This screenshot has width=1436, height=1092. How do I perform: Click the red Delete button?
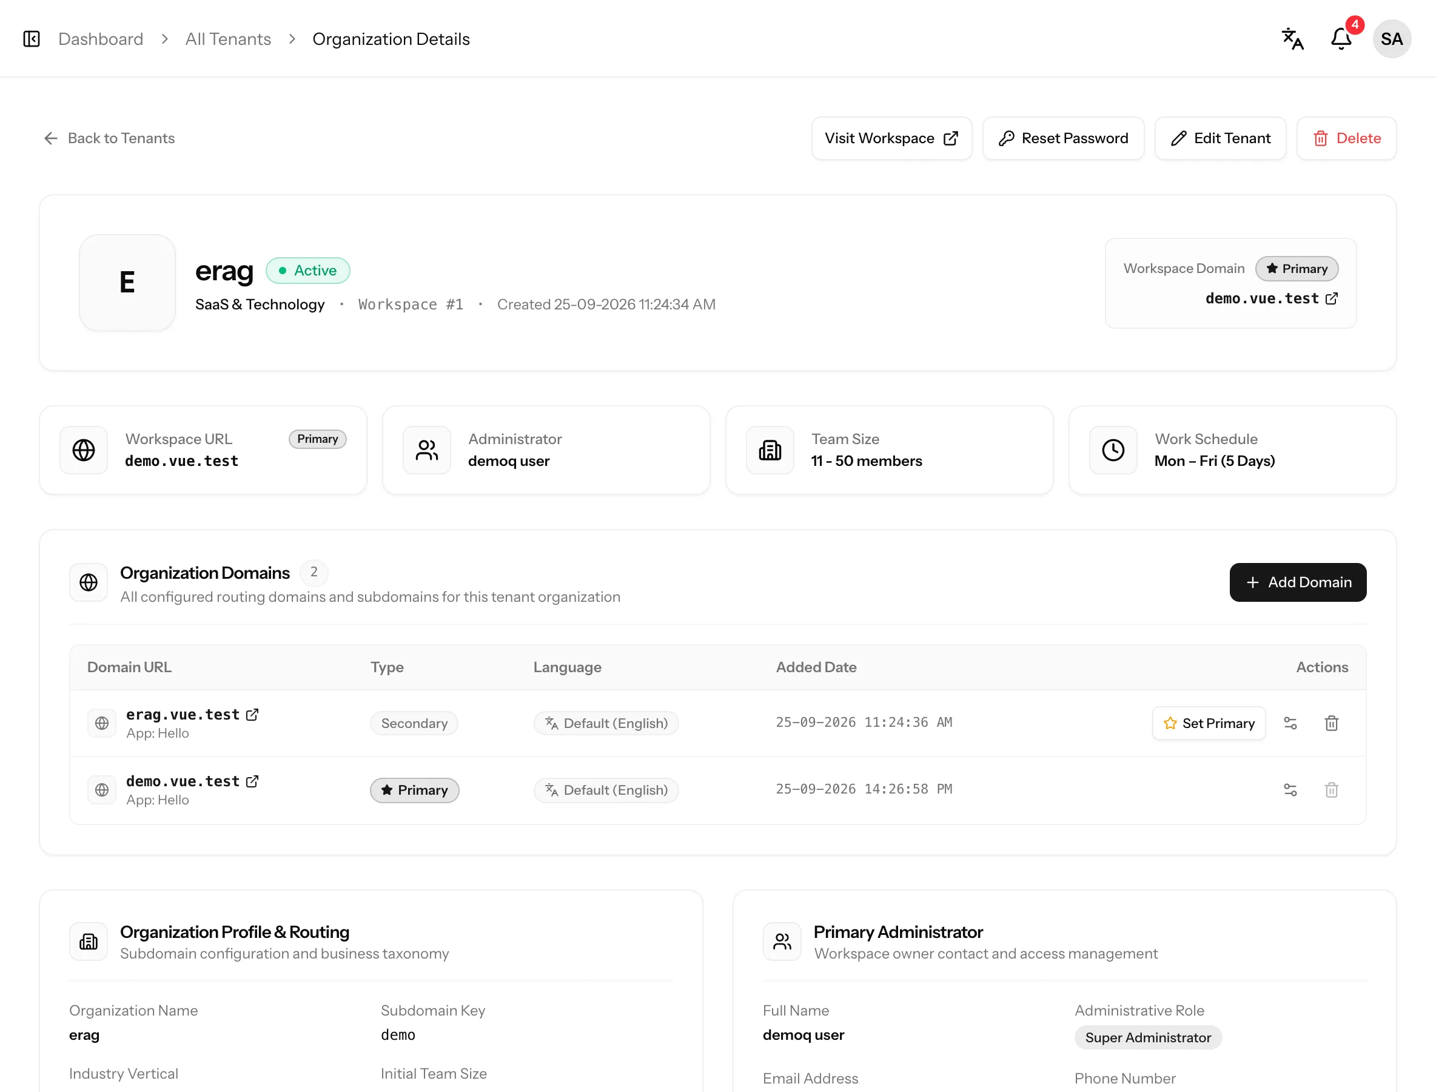(1346, 138)
